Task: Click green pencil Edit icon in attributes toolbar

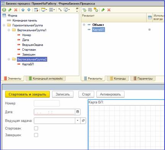Action: click(103, 10)
